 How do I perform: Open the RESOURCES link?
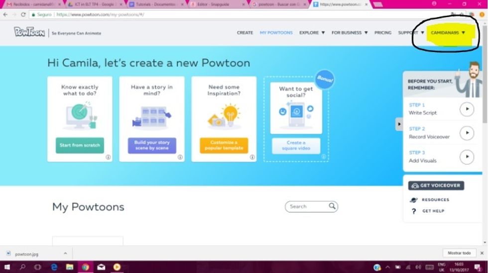(435, 199)
